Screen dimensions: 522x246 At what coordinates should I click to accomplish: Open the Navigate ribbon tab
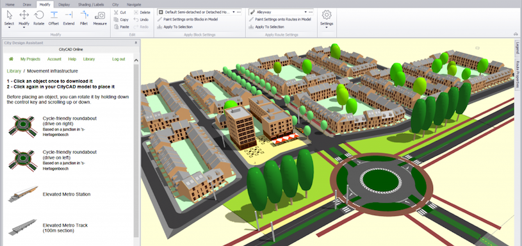134,4
